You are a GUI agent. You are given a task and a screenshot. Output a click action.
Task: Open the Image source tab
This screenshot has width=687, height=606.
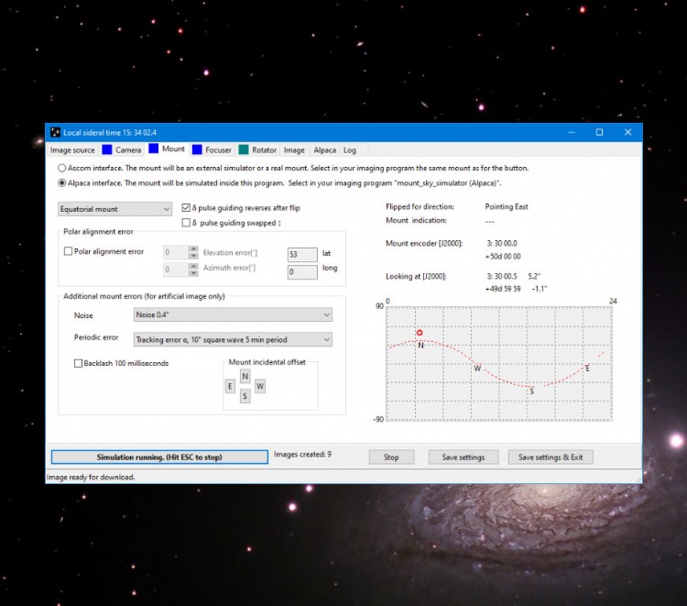pos(72,150)
